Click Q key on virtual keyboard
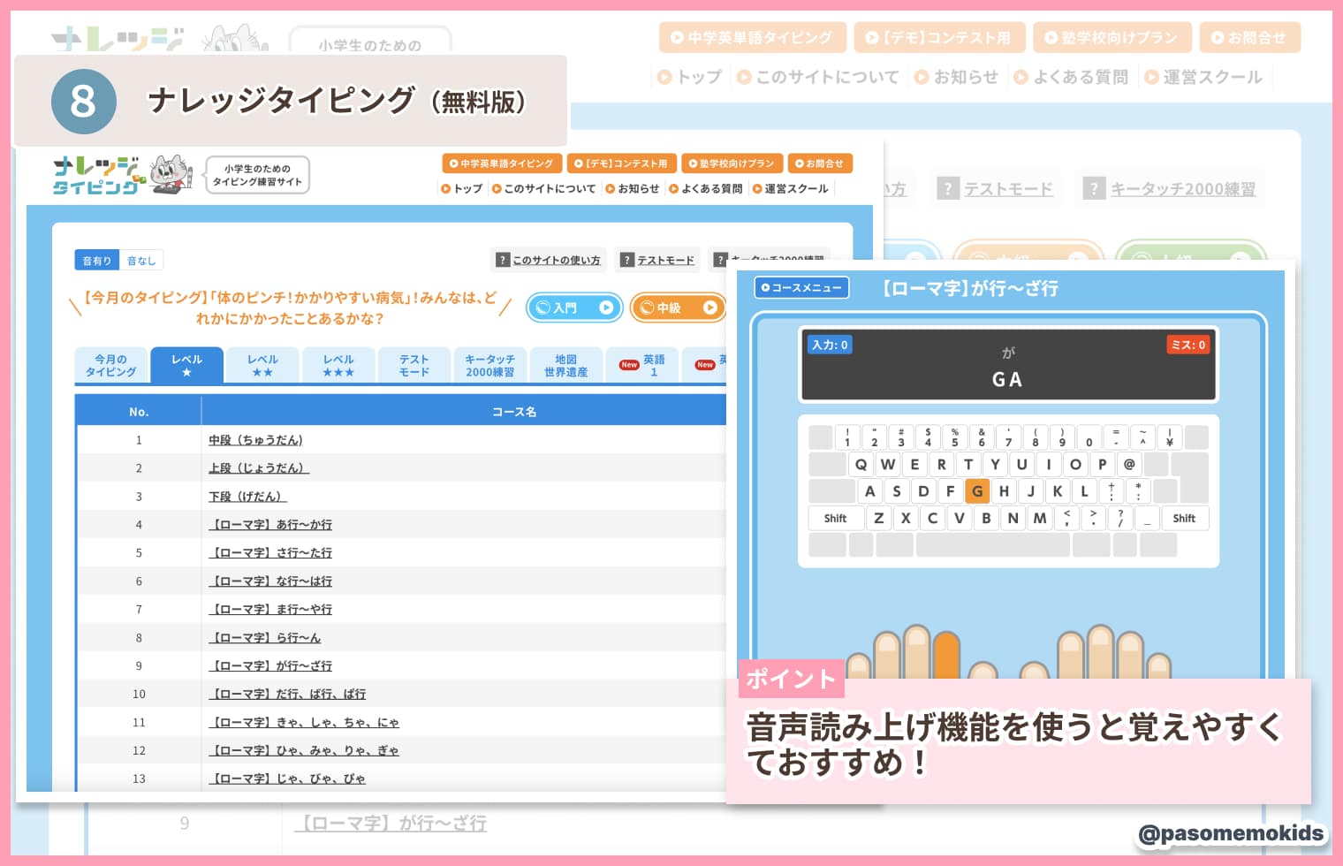Screen dimensions: 1343x866 (x=861, y=464)
